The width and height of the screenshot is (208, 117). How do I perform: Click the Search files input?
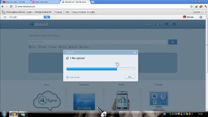[x=97, y=42]
